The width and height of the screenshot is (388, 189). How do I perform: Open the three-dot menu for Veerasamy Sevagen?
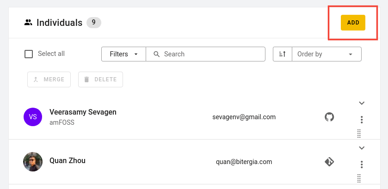coord(362,120)
